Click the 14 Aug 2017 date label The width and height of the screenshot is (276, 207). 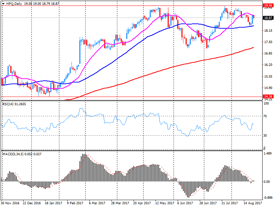coord(253,203)
